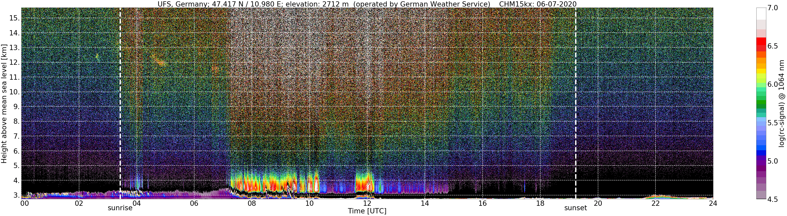Viewport: 787px width, 216px height.
Task: Click the time axis tick '24'
Action: [x=713, y=203]
